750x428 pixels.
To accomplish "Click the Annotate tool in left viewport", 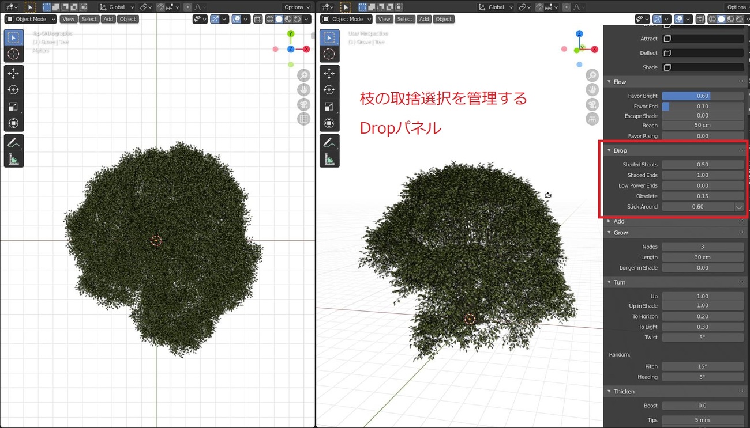I will 13,142.
